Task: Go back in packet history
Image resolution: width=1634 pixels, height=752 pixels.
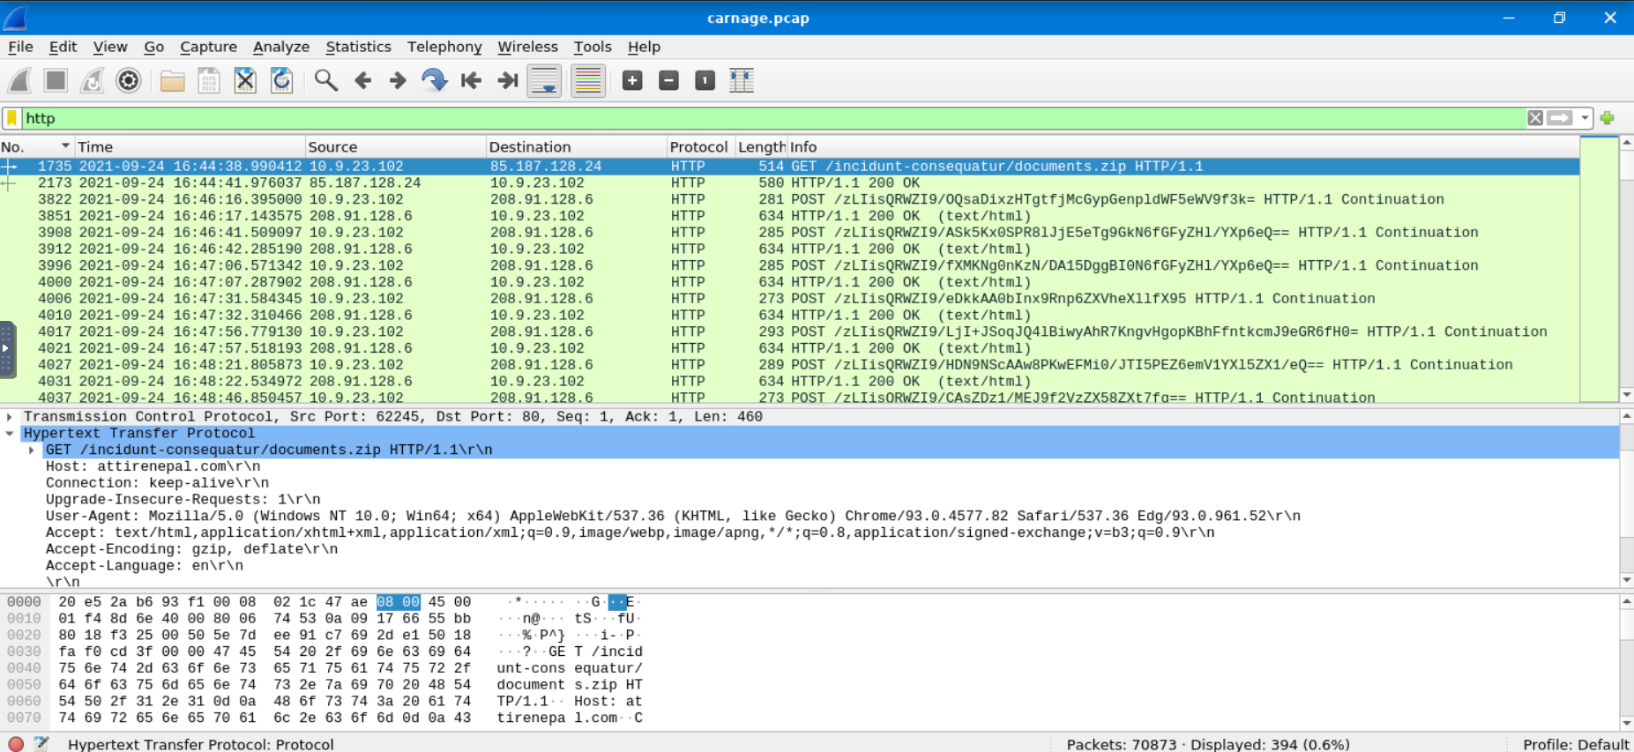Action: [362, 81]
